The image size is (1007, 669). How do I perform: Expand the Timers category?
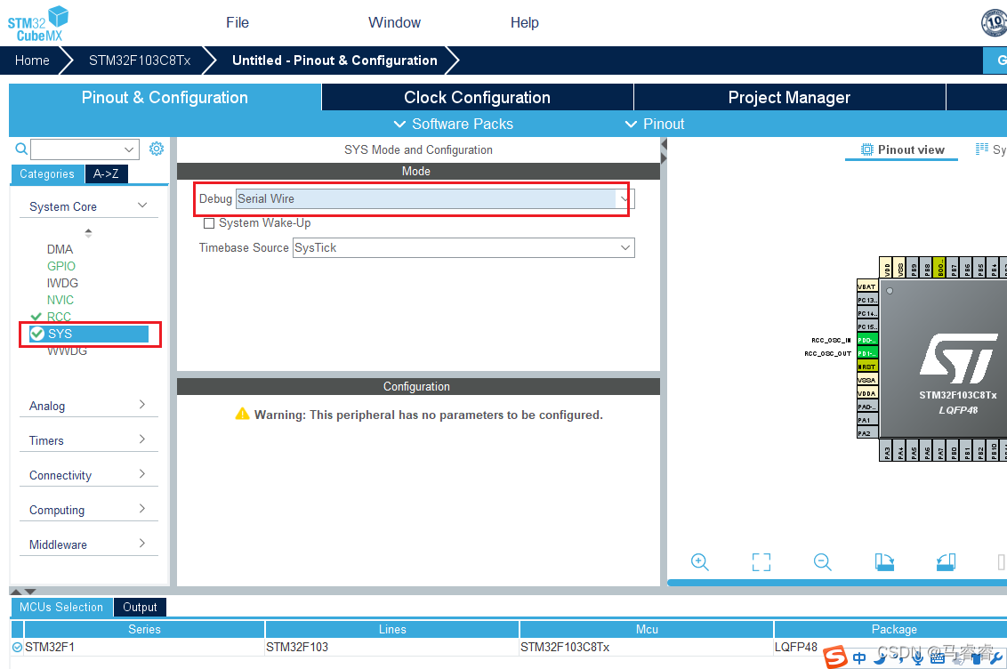[x=89, y=440]
